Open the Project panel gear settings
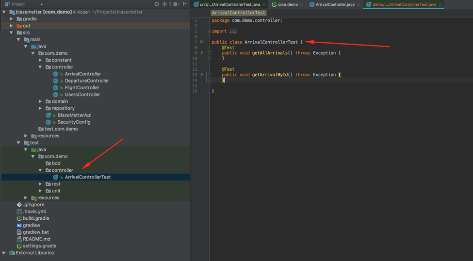The width and height of the screenshot is (473, 261). point(175,4)
